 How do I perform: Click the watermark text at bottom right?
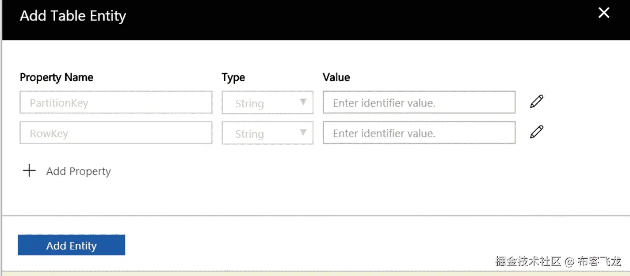558,261
